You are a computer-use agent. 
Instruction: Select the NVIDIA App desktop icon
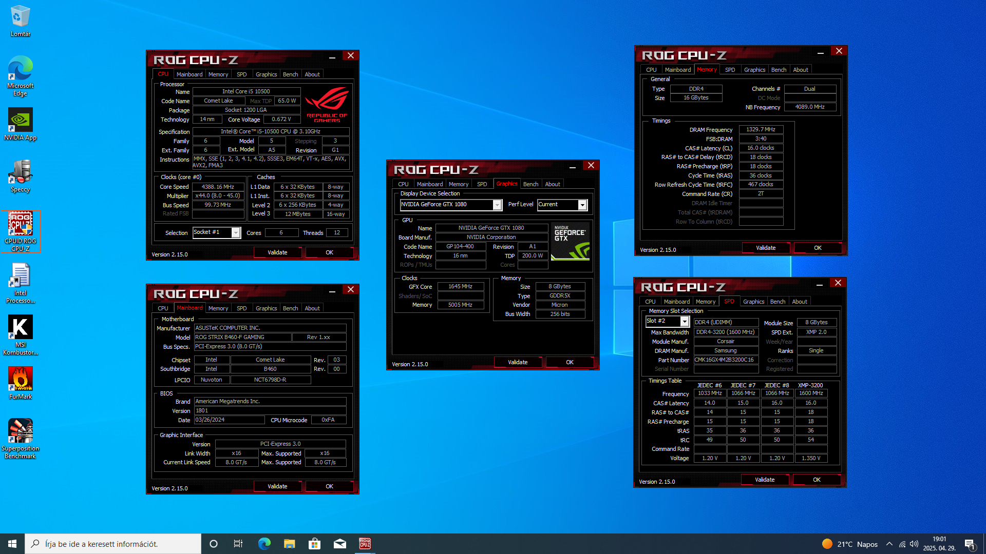[x=20, y=124]
